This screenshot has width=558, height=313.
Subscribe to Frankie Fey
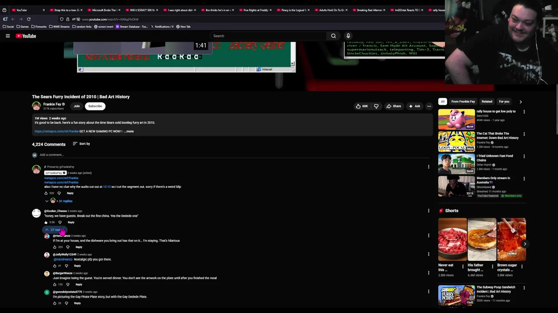pyautogui.click(x=95, y=106)
